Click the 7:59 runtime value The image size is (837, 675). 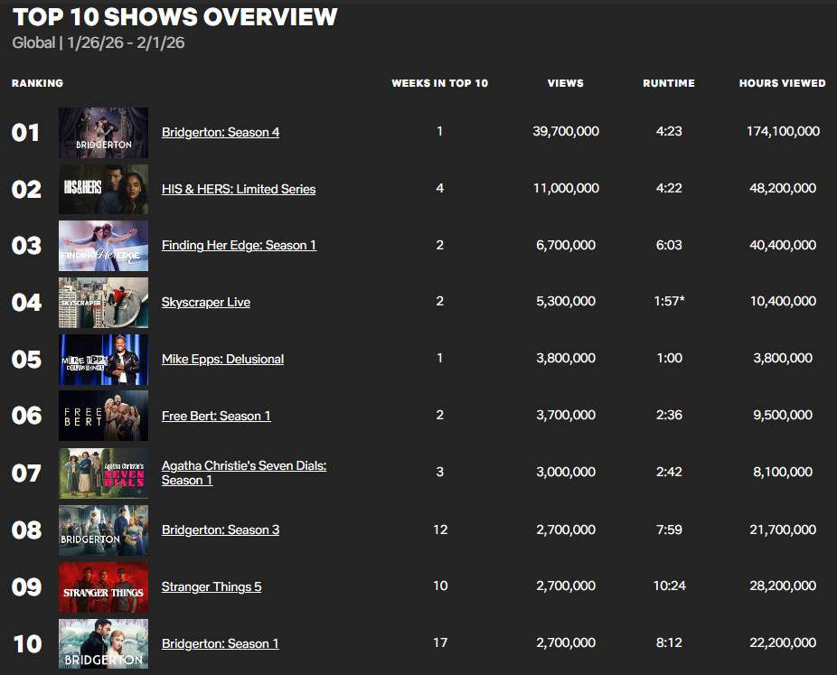(x=669, y=530)
